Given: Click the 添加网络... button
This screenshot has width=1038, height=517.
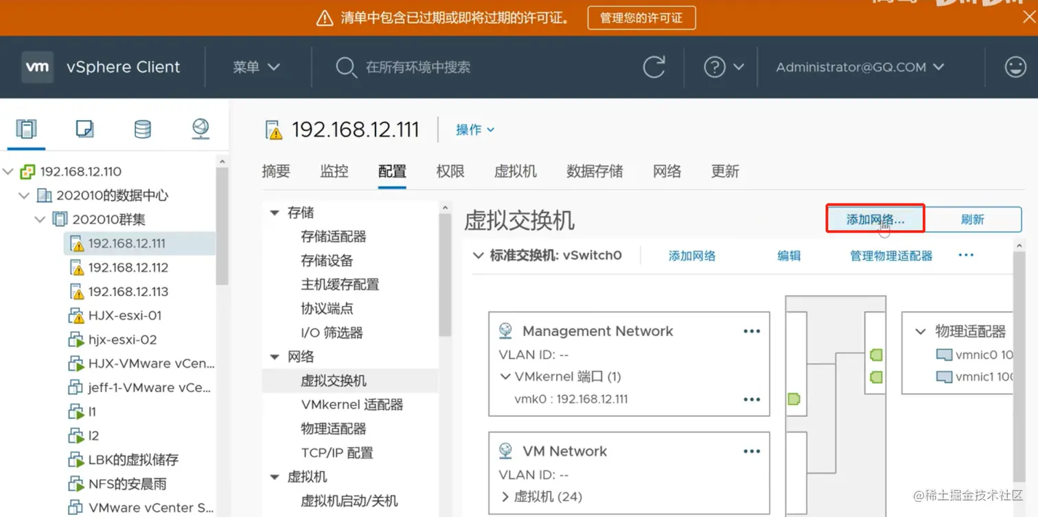Looking at the screenshot, I should 875,219.
